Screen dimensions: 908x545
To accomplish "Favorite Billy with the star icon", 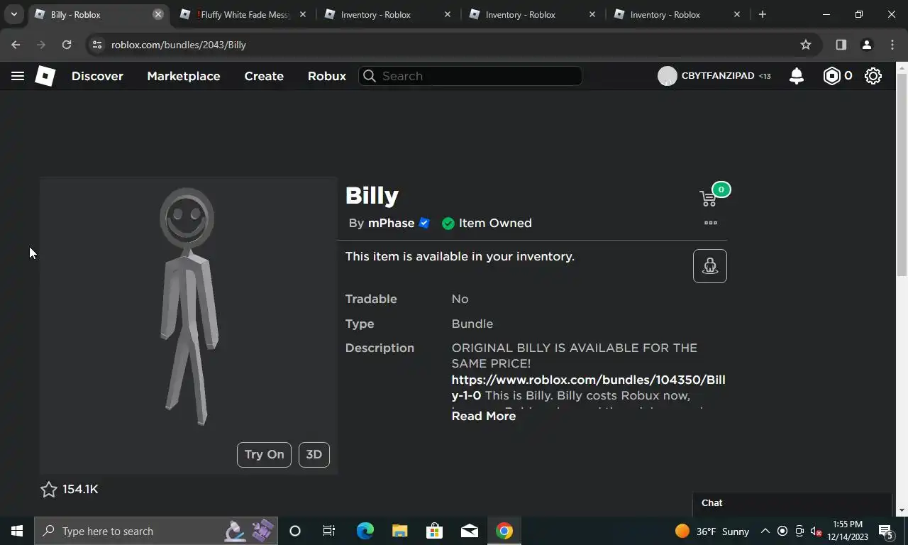I will click(48, 490).
